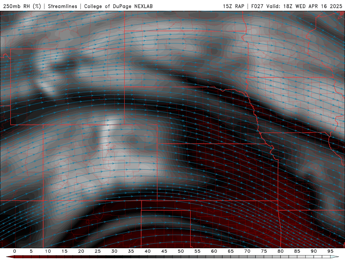Click the 80 value on the color scale

tap(280, 251)
